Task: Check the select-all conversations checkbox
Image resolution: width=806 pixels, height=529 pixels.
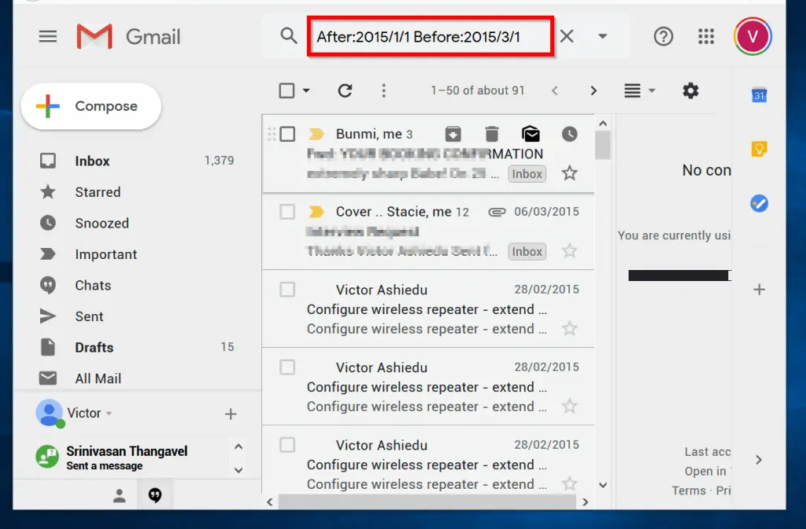Action: tap(287, 91)
